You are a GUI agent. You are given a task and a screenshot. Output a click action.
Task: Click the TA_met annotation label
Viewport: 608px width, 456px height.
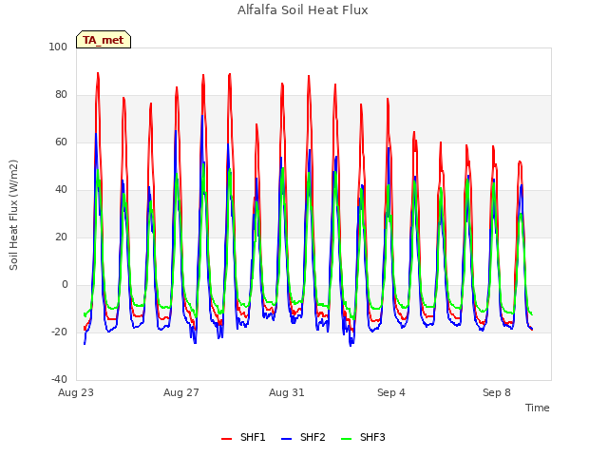pos(104,40)
